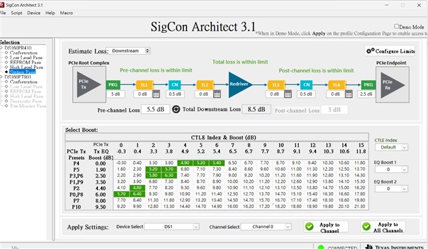Open the TL4 loss calculator icon
428x249 pixels.
point(348,94)
